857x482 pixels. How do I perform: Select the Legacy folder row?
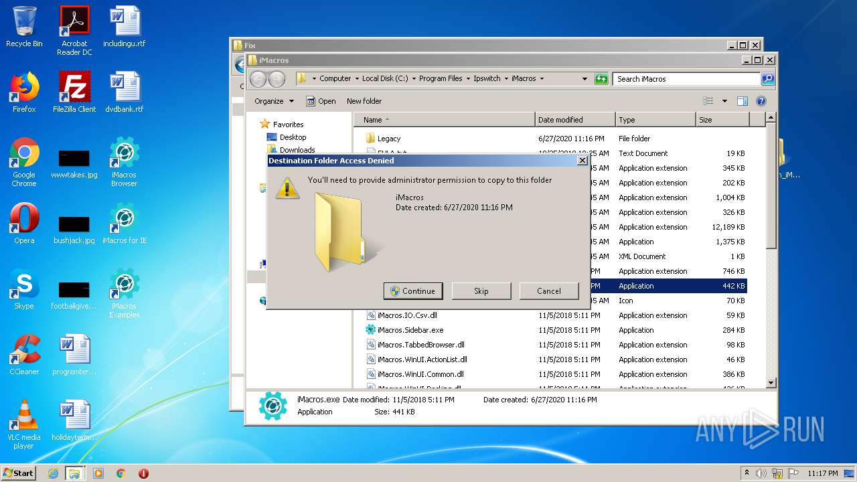coord(555,139)
